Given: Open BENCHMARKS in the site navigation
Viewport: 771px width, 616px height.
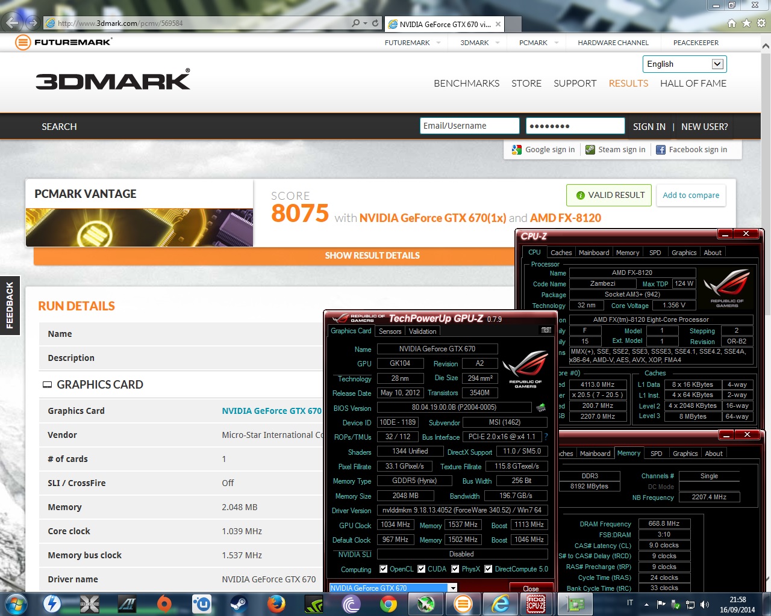Looking at the screenshot, I should (466, 83).
